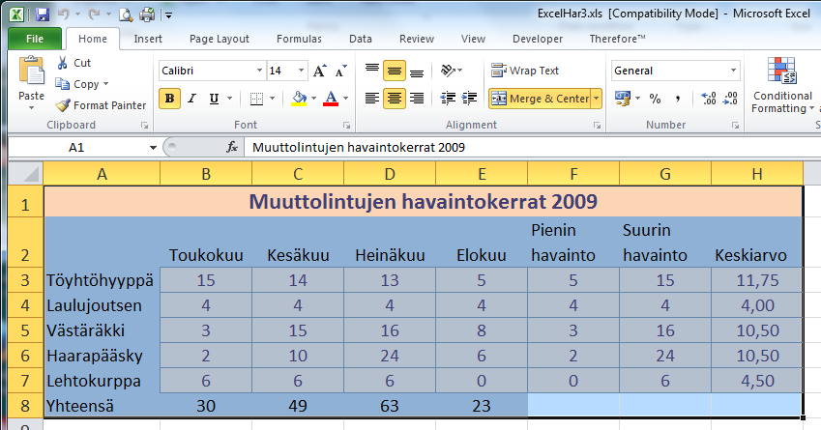Click the Borders icon
821x430 pixels.
click(x=256, y=99)
